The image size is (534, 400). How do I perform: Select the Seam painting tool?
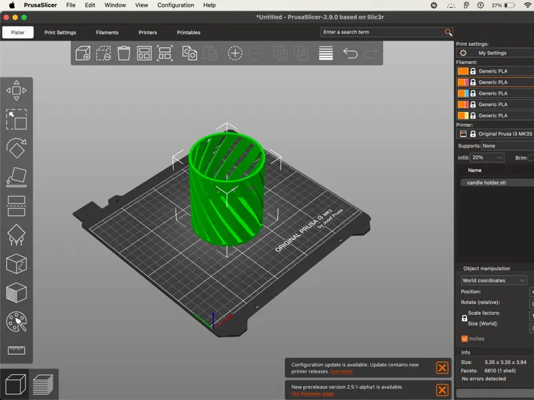pyautogui.click(x=16, y=264)
